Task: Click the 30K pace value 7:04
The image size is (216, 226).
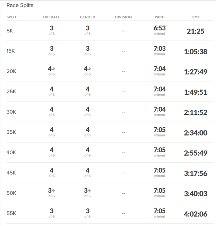Action: (159, 109)
